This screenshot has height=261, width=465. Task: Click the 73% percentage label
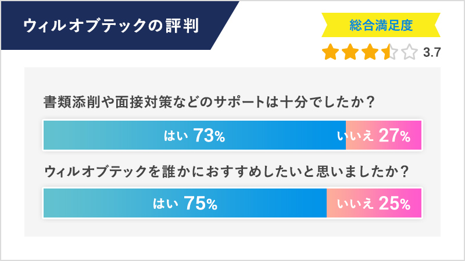click(x=209, y=136)
